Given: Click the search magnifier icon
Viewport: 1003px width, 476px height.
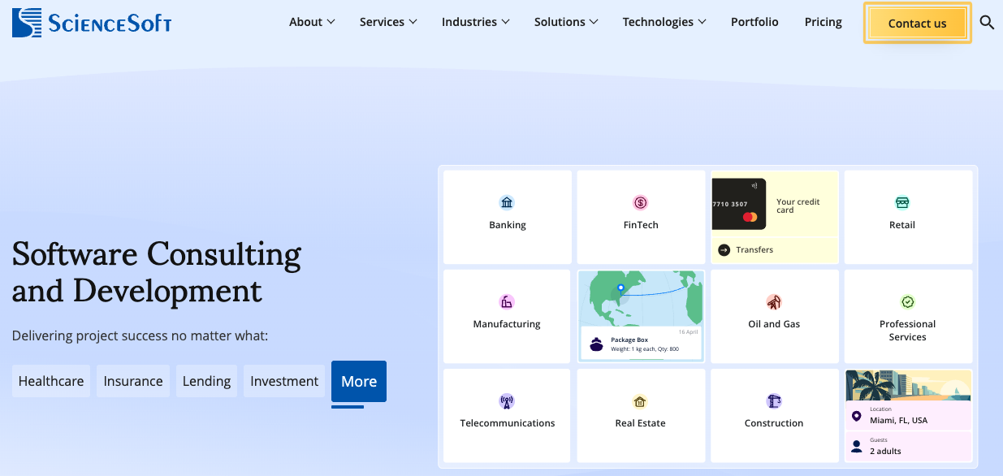Looking at the screenshot, I should click(x=987, y=23).
